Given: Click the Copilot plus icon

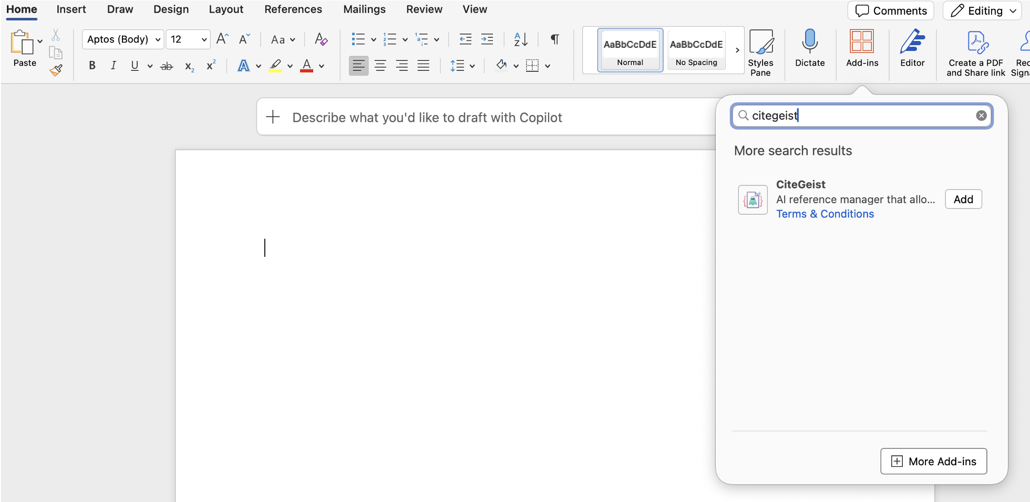Looking at the screenshot, I should [273, 117].
